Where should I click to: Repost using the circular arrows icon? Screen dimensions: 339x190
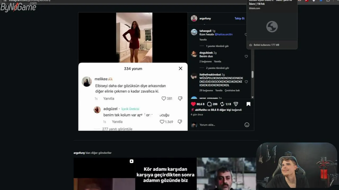[222, 104]
